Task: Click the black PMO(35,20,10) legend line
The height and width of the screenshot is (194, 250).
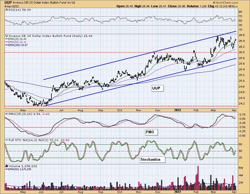Action: point(7,114)
